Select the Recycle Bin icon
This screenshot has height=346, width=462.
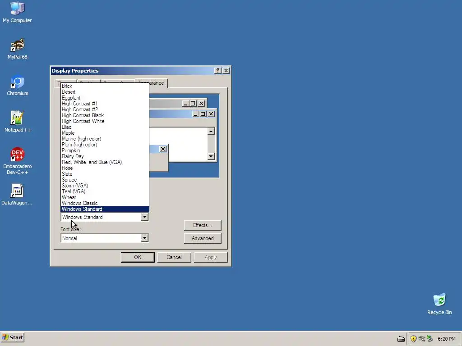pyautogui.click(x=439, y=304)
